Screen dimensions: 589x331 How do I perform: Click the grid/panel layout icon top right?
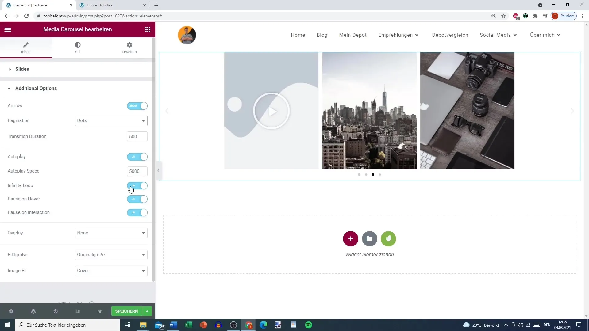coord(147,29)
